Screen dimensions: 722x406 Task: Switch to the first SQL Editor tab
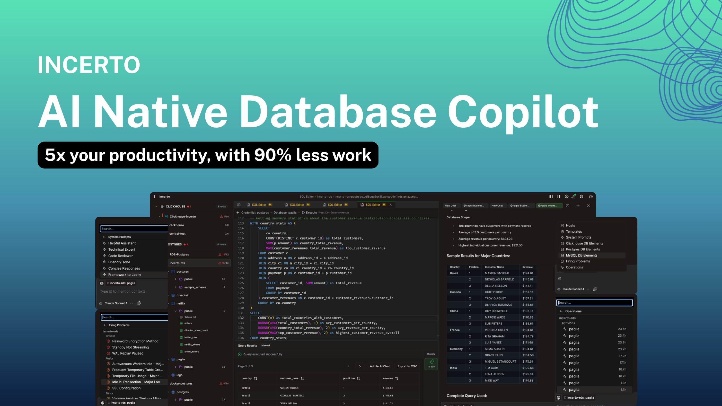(x=259, y=205)
